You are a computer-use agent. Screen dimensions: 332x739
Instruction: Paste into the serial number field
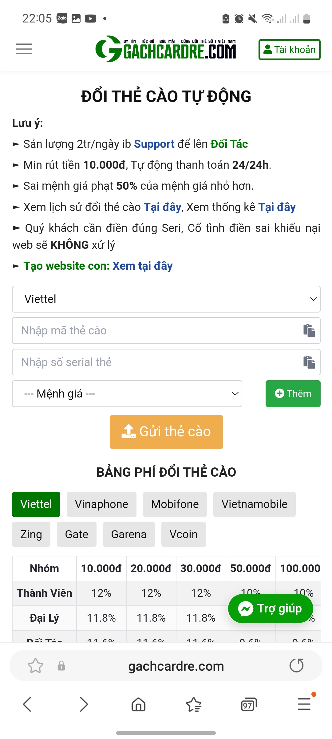click(x=309, y=362)
